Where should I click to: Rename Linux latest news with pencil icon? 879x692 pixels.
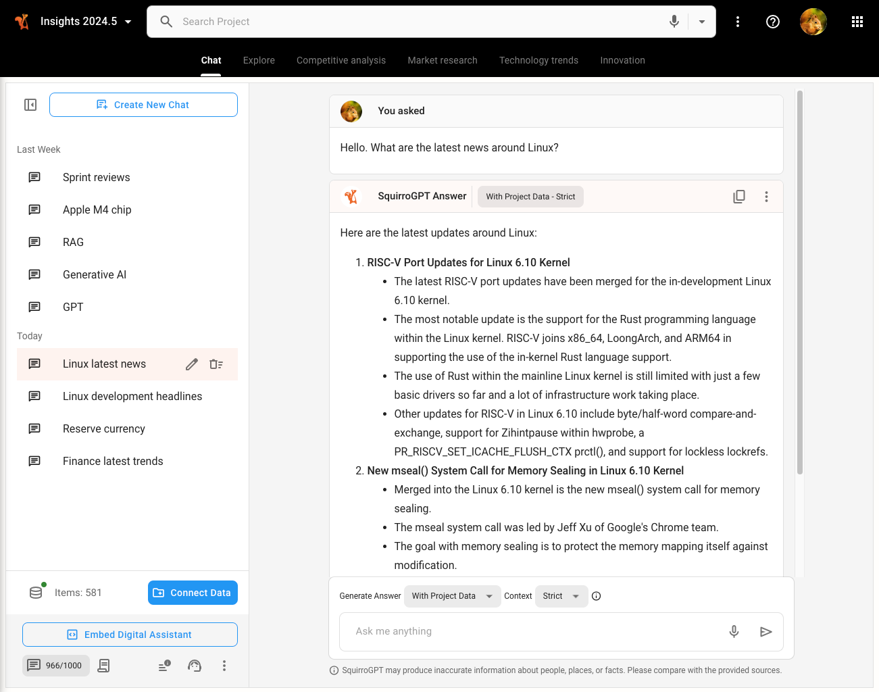192,364
